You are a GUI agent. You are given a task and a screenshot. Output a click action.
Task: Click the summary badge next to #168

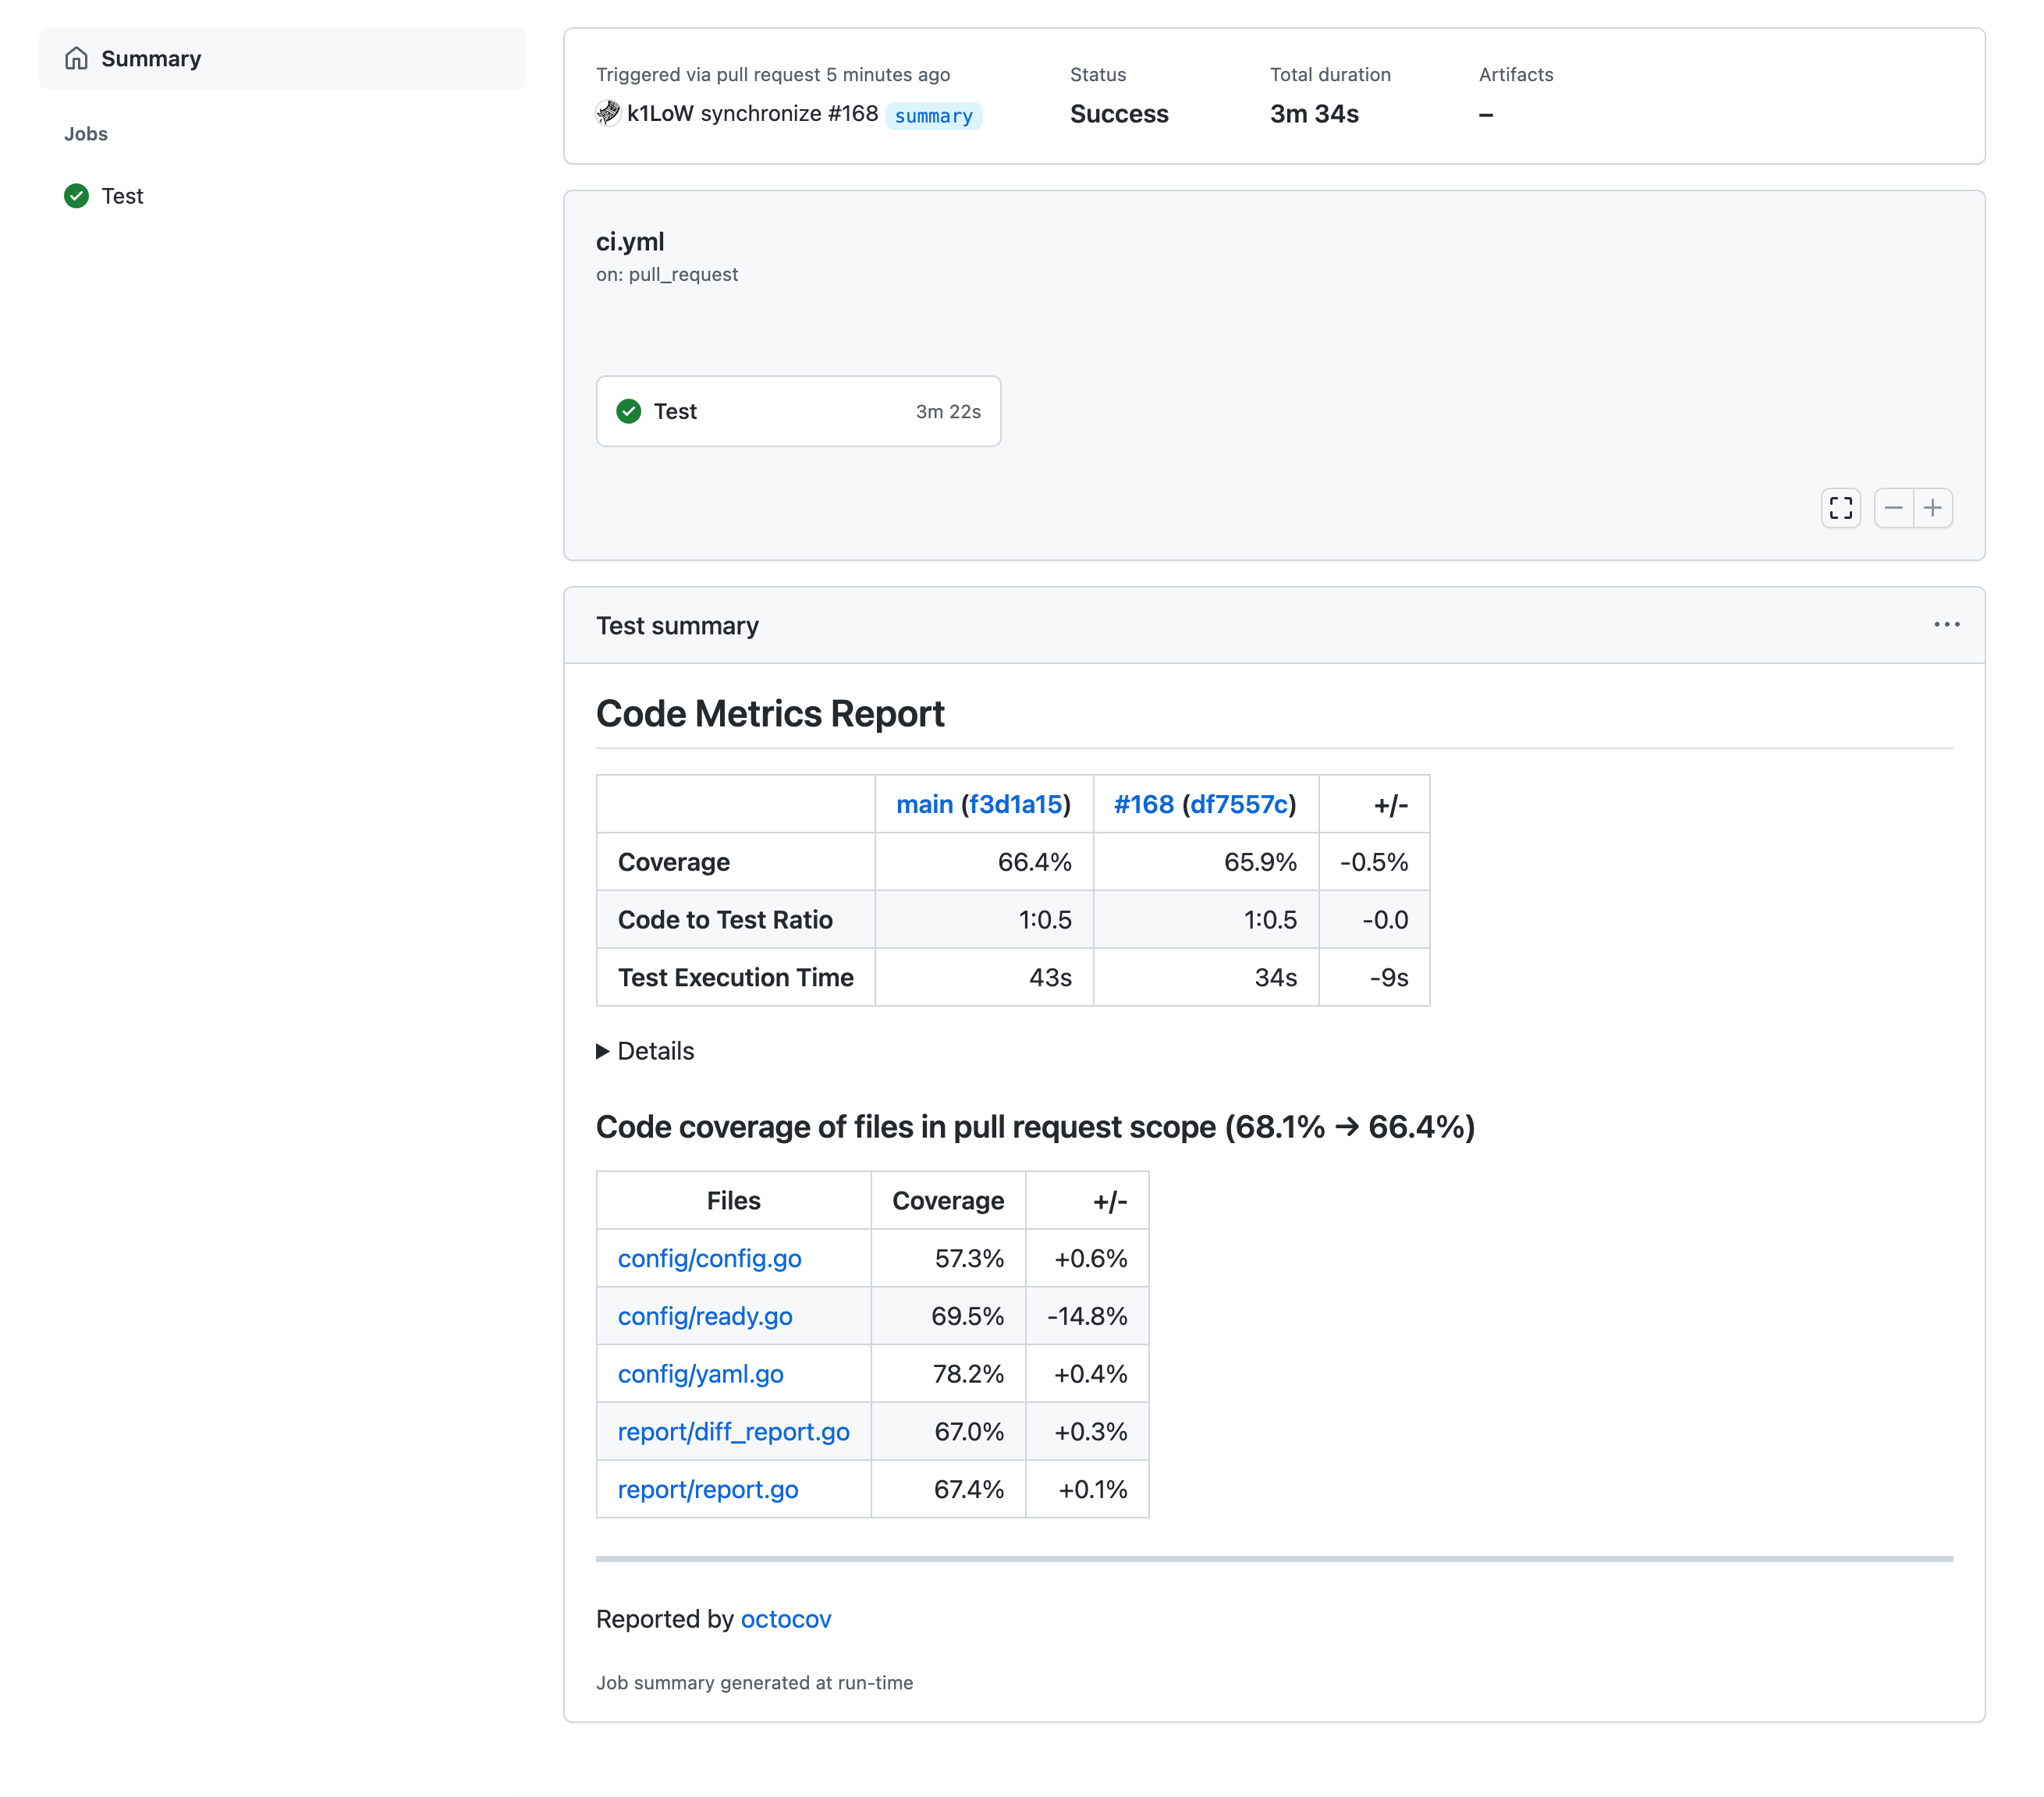click(933, 115)
